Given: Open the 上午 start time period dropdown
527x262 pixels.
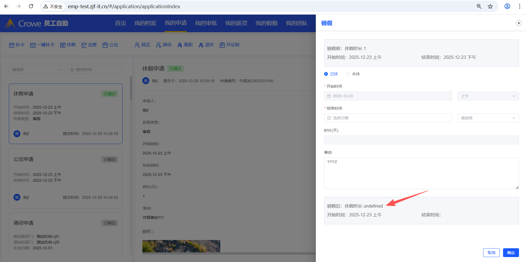Looking at the screenshot, I should 488,96.
